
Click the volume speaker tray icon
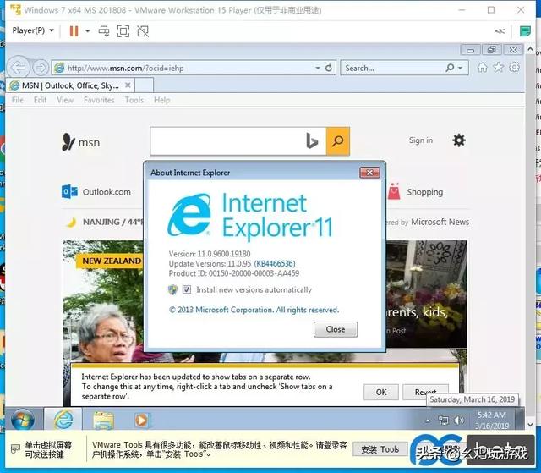click(459, 420)
